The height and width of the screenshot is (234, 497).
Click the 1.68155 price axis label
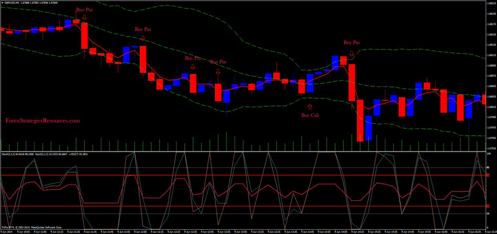pos(491,35)
